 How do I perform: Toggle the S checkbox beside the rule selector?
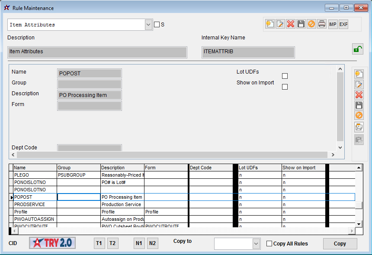coord(157,24)
